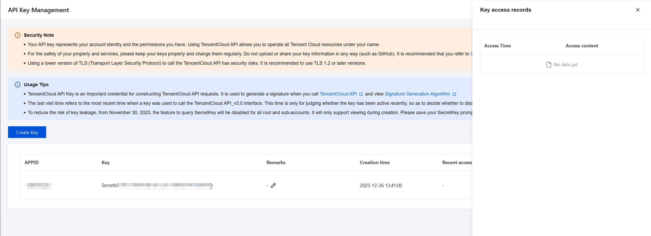Click the No data yet document icon
The height and width of the screenshot is (236, 651).
click(x=549, y=65)
